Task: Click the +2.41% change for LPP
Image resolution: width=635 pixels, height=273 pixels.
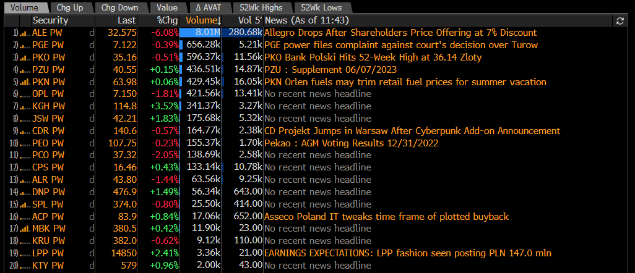Action: tap(165, 254)
